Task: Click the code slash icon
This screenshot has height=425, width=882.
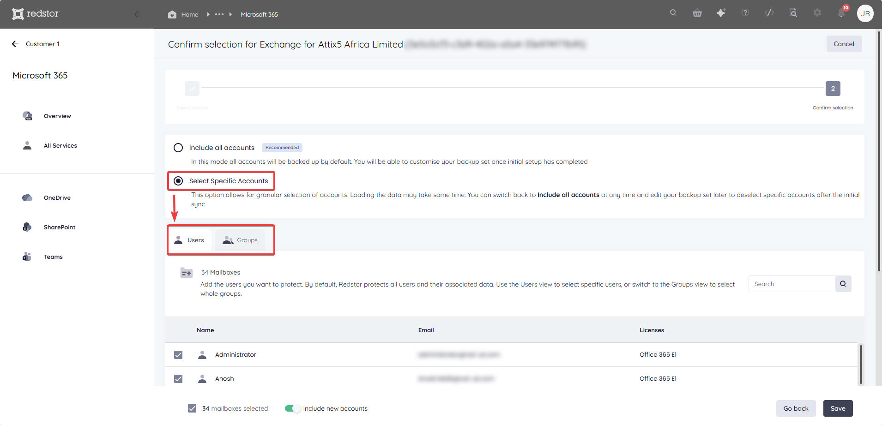Action: pos(769,13)
